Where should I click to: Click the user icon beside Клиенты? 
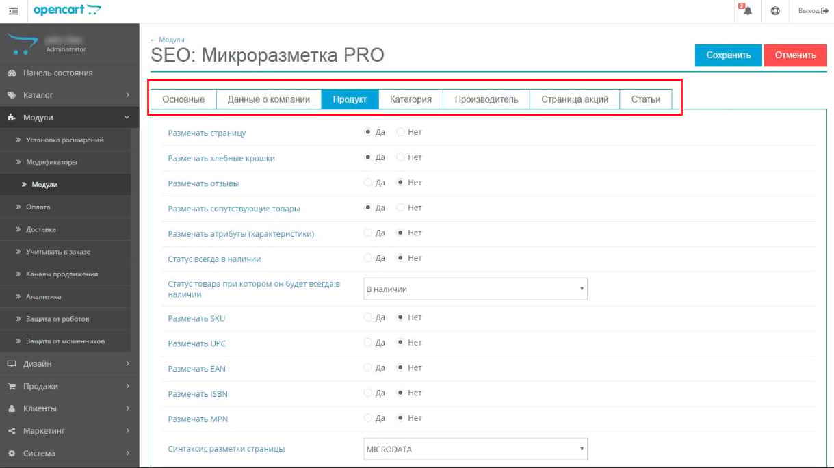click(x=12, y=408)
